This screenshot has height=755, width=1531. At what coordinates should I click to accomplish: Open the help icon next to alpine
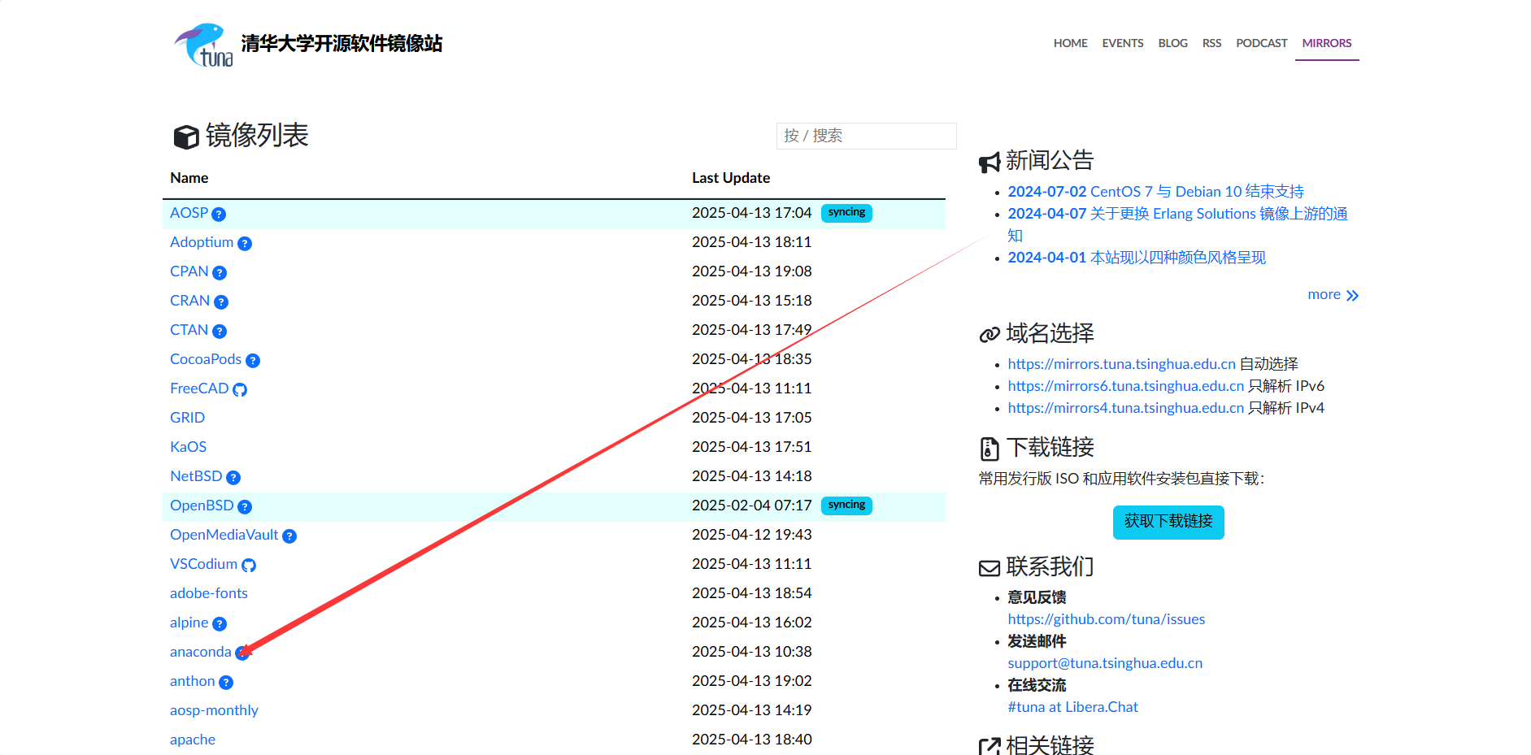220,624
